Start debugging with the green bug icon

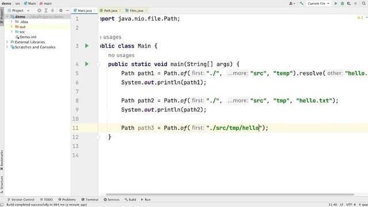pyautogui.click(x=343, y=3)
